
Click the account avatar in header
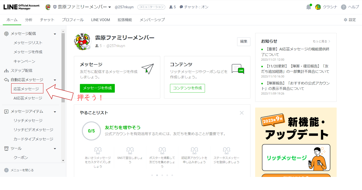coord(48,7)
